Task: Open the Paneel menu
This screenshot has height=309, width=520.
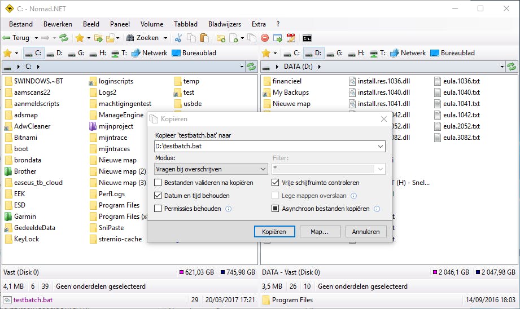Action: 120,24
